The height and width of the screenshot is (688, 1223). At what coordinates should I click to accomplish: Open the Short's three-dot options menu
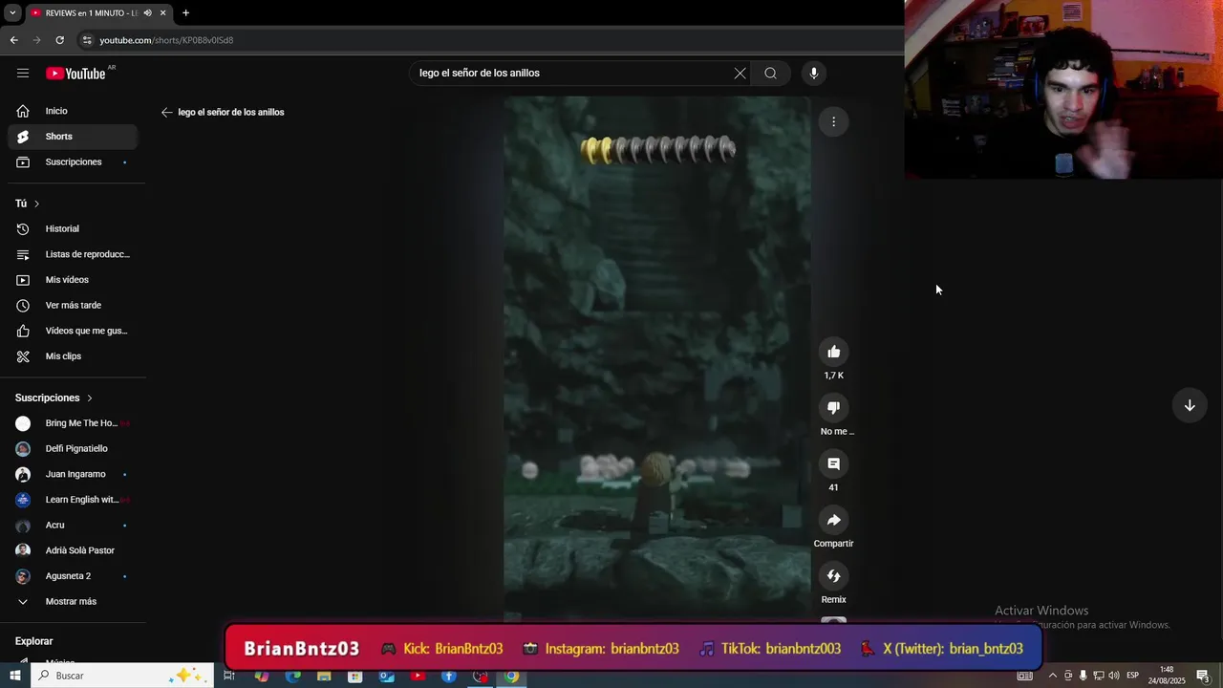(833, 121)
